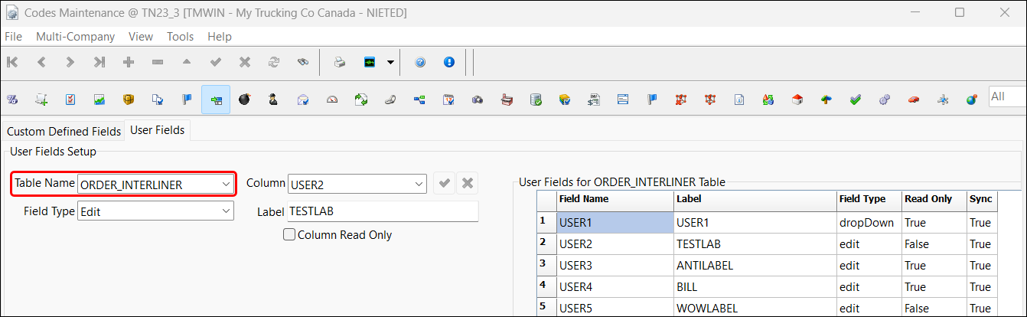
Task: Click the plus add record icon
Action: 129,62
